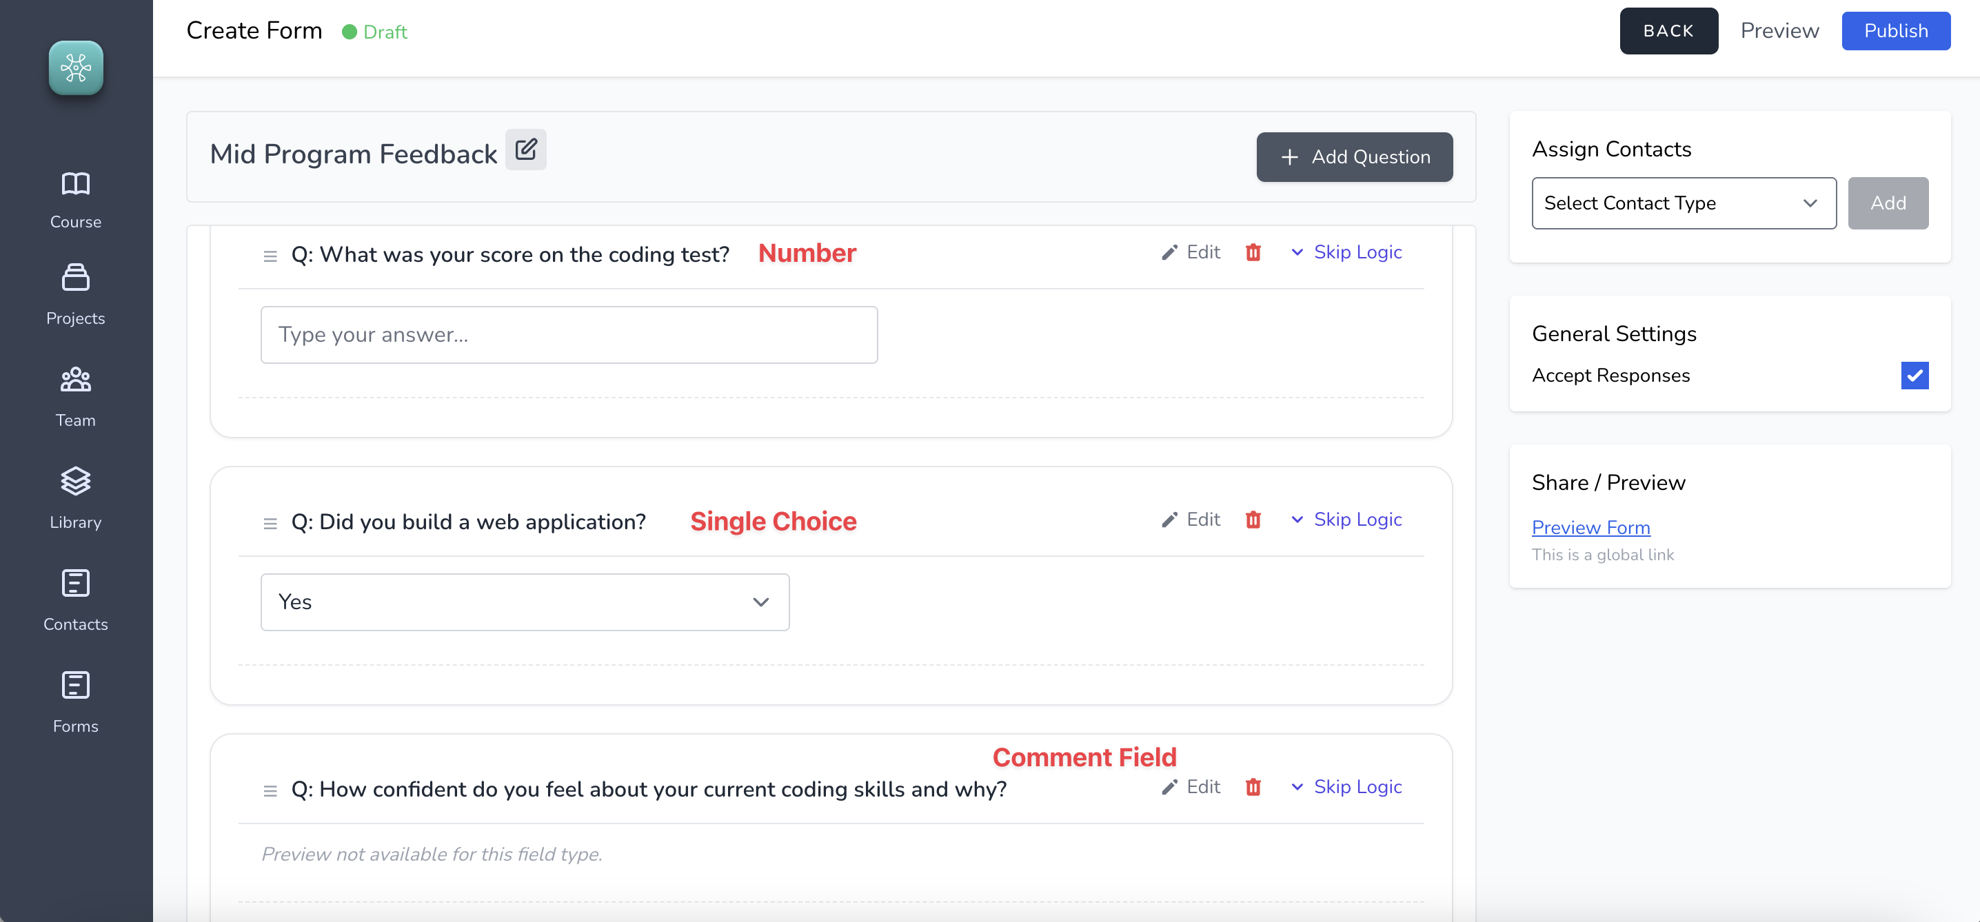Expand Skip Logic for coding skills question
1980x922 pixels.
1346,787
